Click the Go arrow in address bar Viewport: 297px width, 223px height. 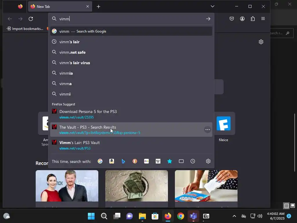[x=208, y=19]
